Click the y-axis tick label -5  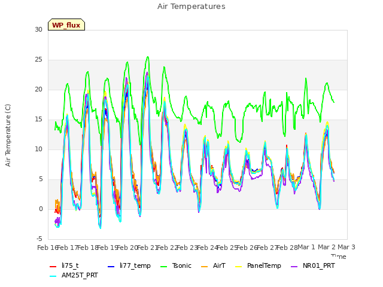pos(39,239)
